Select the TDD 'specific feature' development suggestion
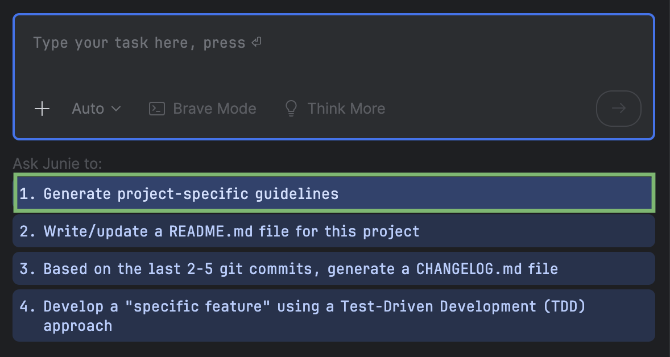The width and height of the screenshot is (670, 357). point(335,315)
